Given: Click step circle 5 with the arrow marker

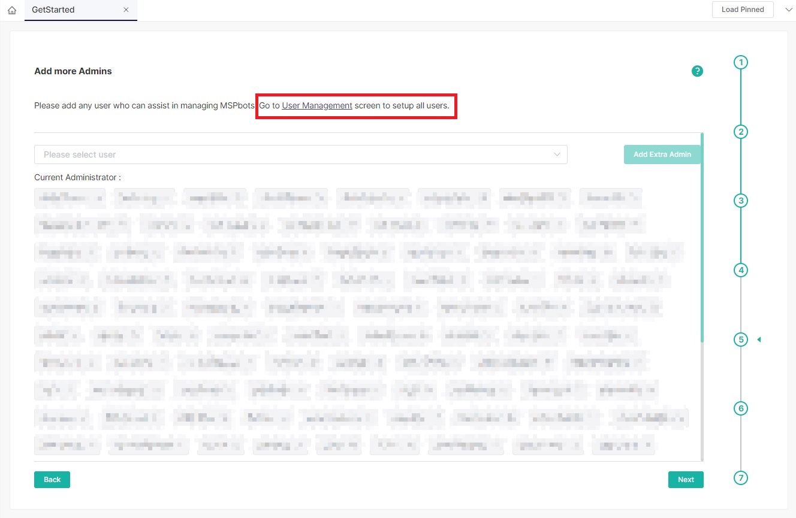Looking at the screenshot, I should pos(741,339).
